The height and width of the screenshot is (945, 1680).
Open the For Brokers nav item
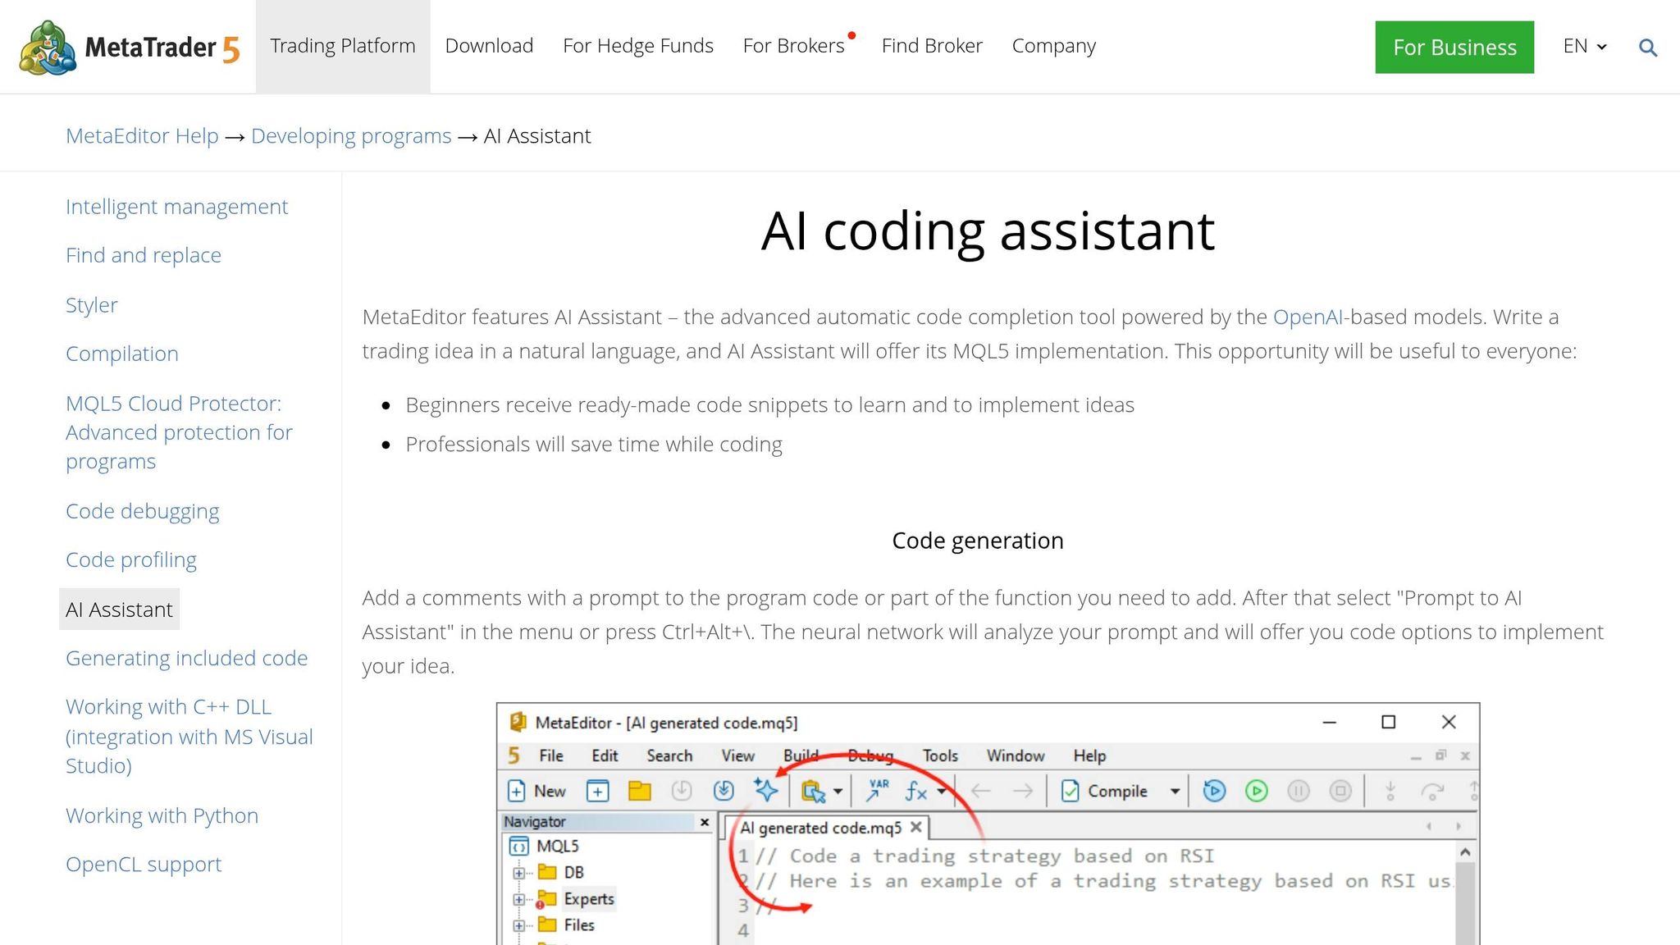click(794, 46)
